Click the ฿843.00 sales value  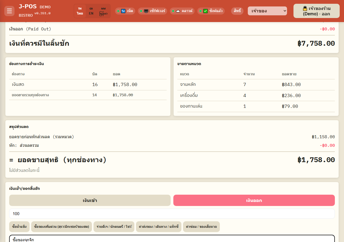tap(291, 85)
